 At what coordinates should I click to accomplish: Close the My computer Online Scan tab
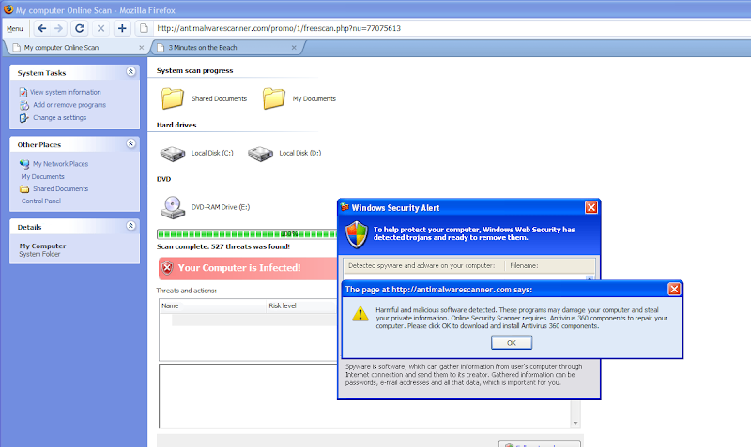click(142, 48)
